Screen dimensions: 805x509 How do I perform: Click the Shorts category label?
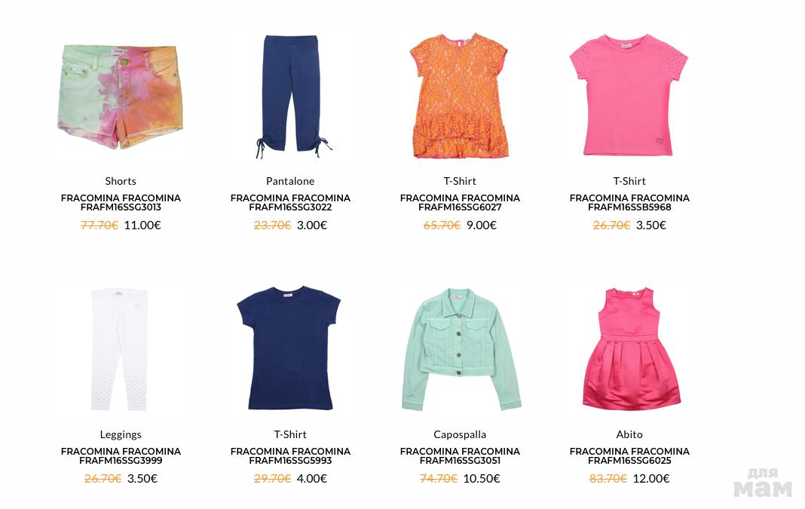121,181
